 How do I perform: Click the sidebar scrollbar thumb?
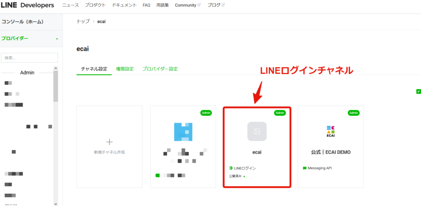point(56,87)
